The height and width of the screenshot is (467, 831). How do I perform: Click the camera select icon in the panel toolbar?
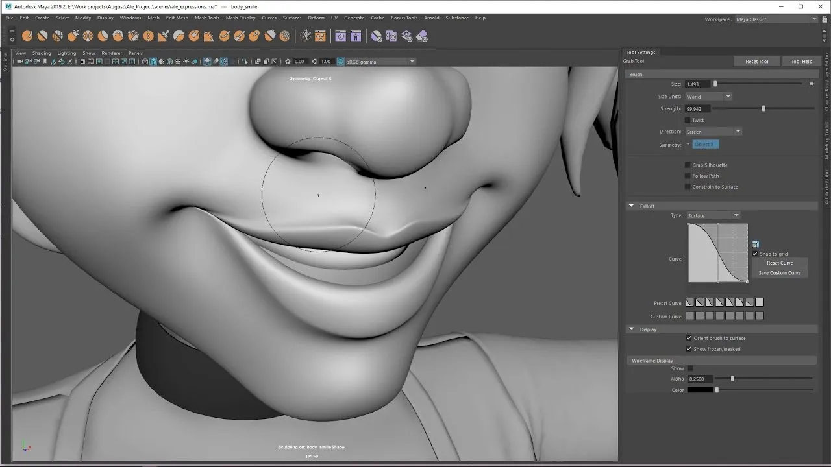pos(20,62)
